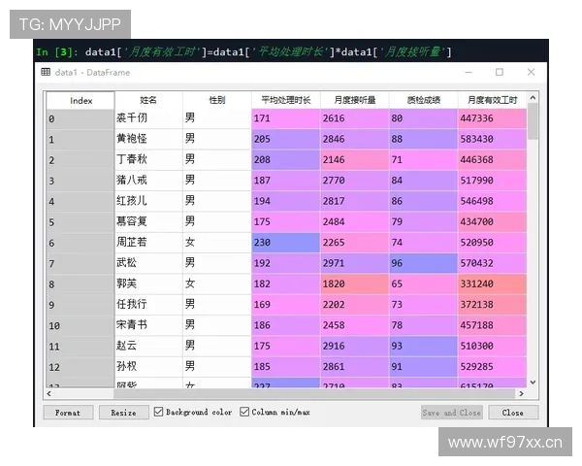The width and height of the screenshot is (582, 466).
Task: Click row index 6
Action: point(81,243)
